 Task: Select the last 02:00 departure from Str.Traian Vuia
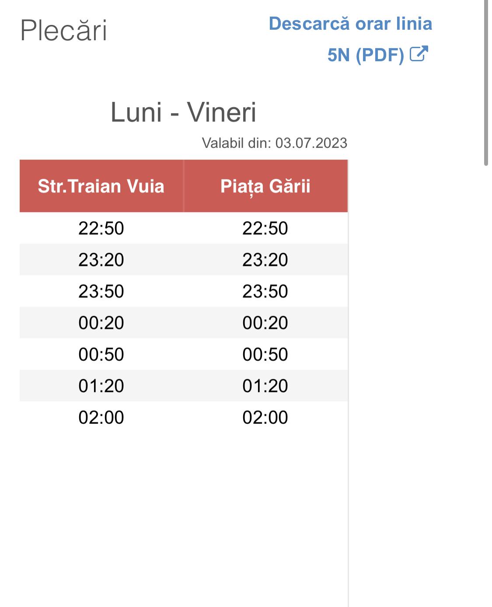point(101,417)
